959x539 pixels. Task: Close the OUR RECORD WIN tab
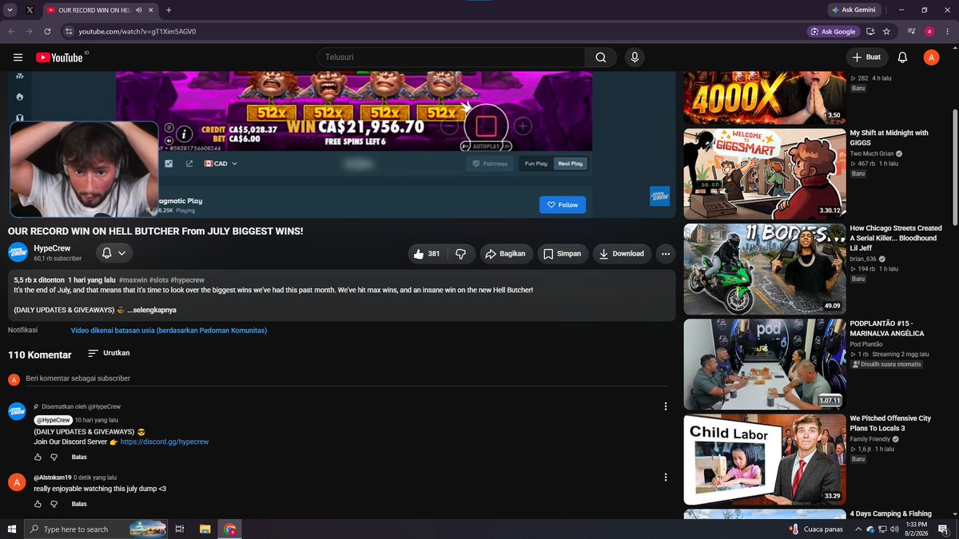(153, 10)
